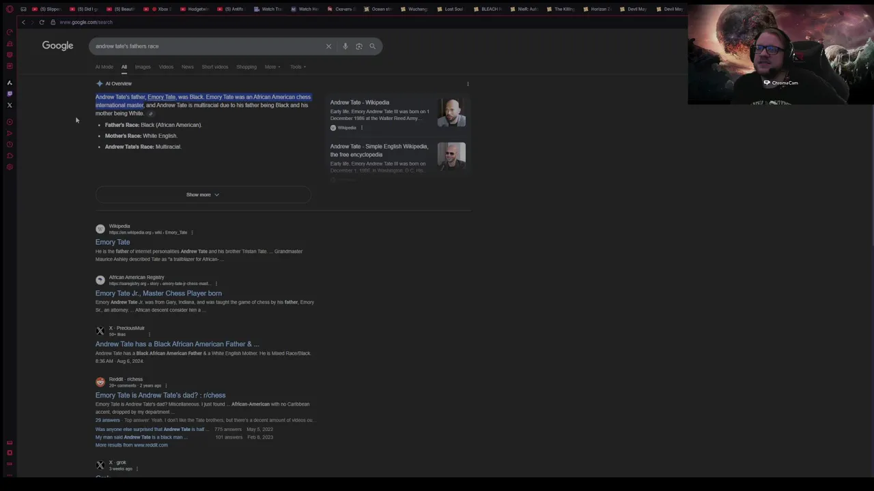This screenshot has height=491, width=874.
Task: Open Twitch from the Opera sidebar
Action: click(10, 93)
